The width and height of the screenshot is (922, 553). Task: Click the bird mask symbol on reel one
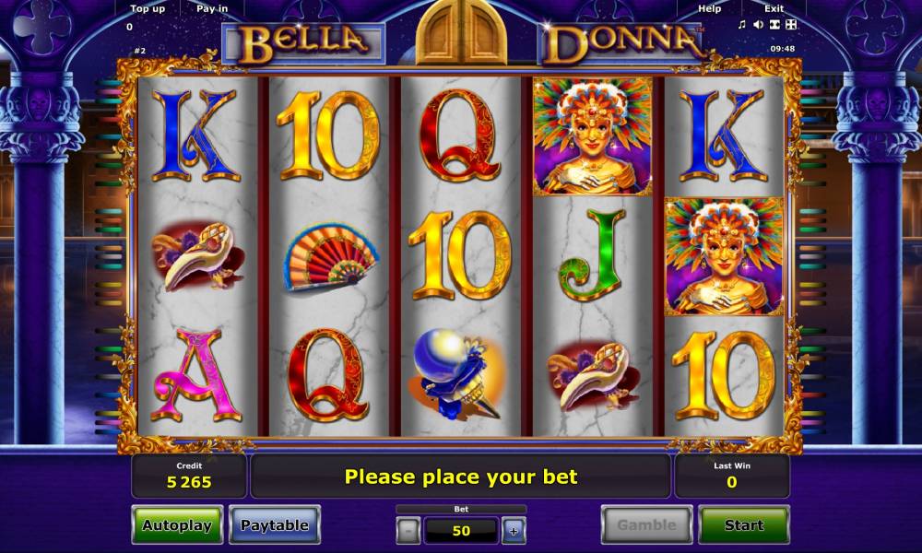[x=198, y=257]
